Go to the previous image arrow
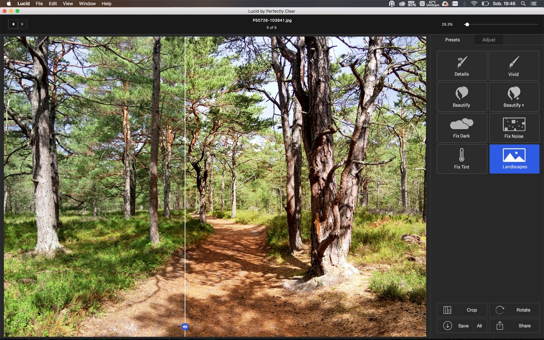The height and width of the screenshot is (340, 544). (13, 24)
